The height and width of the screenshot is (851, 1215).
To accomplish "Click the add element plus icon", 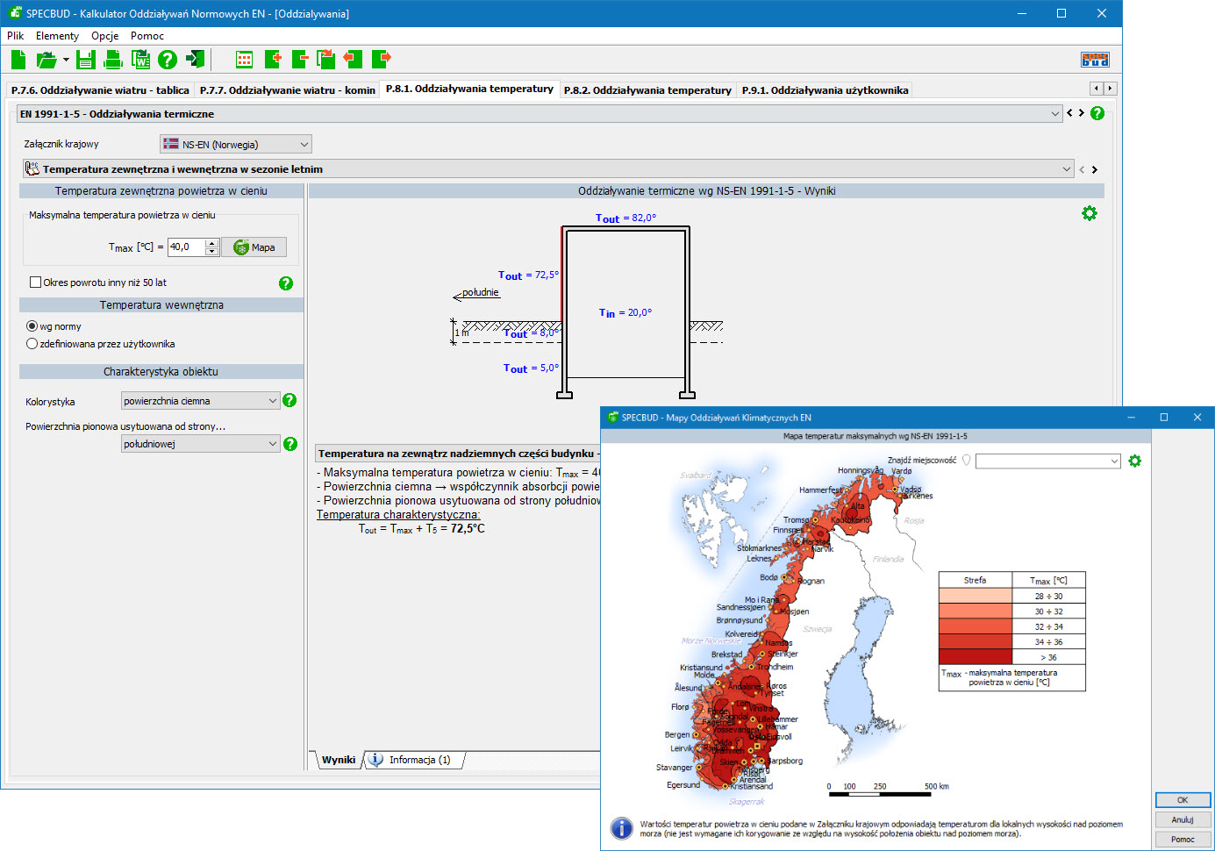I will 273,60.
